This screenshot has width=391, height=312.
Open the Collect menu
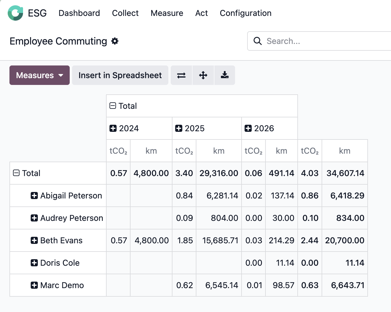[x=125, y=13]
